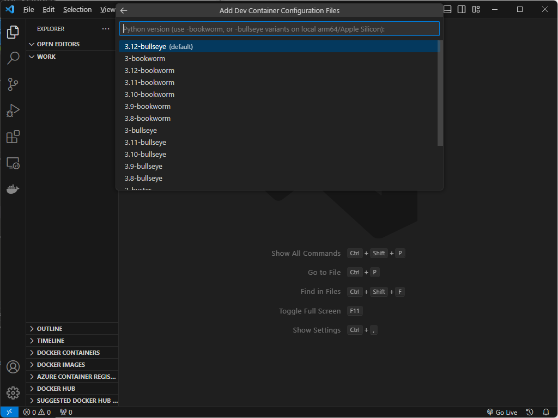Select 3.12-bullseye default Python version
The image size is (558, 418).
(278, 47)
